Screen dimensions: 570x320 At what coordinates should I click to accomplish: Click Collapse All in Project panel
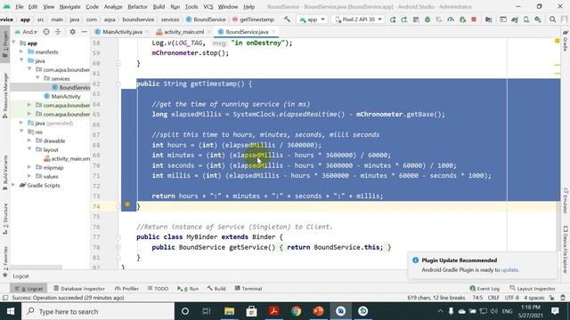coord(58,32)
